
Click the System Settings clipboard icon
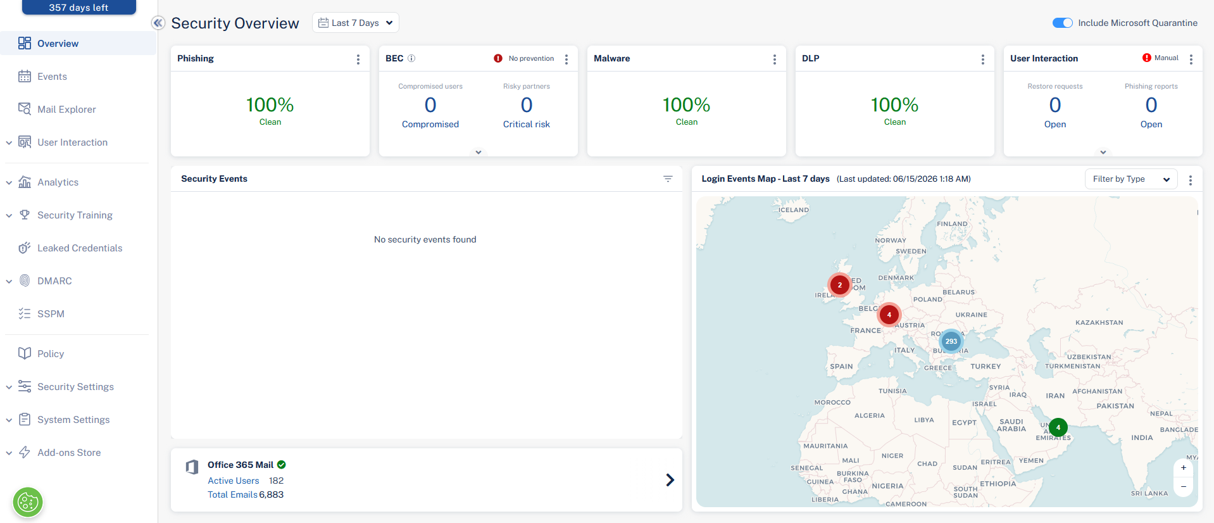point(25,419)
